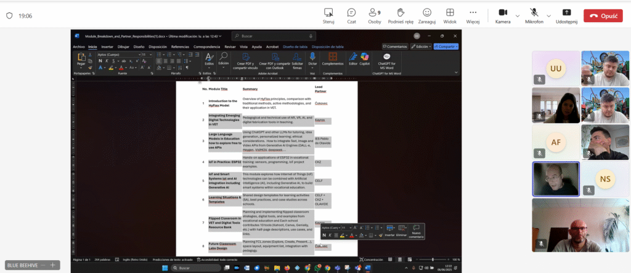
Task: Show the Osoby participants list
Action: tap(374, 12)
